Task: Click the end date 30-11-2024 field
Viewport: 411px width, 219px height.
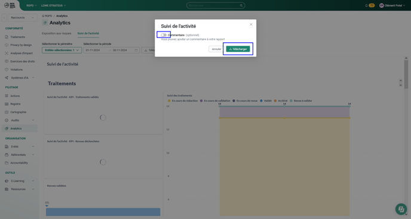Action: click(120, 50)
